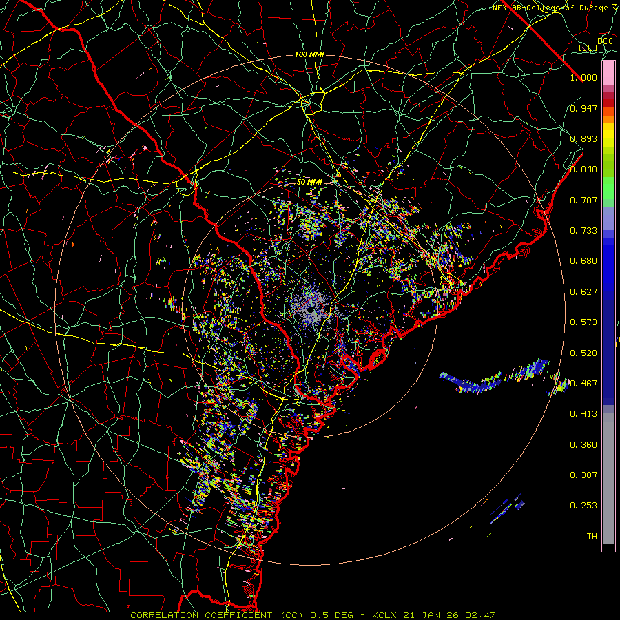Click the 0.5 DEG elevation text
Screen dimensions: 620x620
(x=333, y=615)
